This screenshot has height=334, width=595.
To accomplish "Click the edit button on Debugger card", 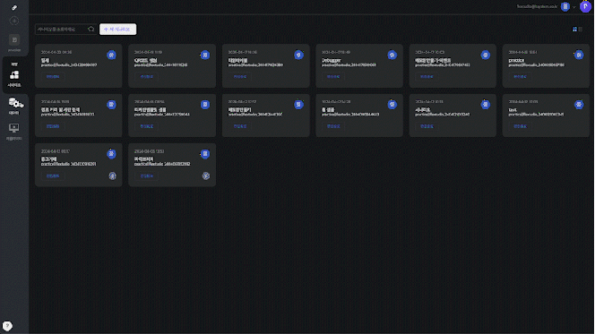I will tap(333, 77).
